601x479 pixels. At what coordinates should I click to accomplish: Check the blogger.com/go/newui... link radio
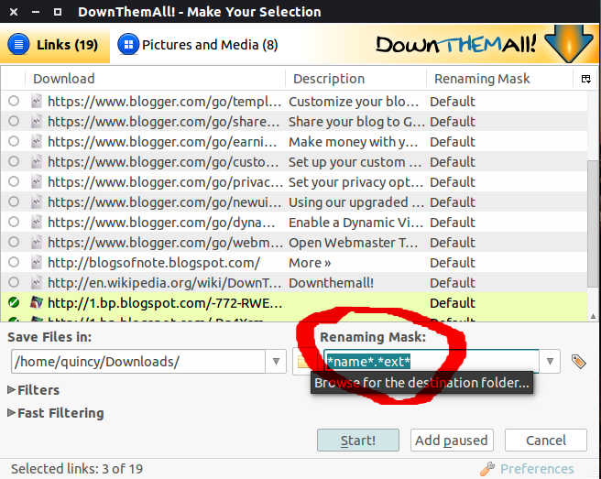coord(14,201)
